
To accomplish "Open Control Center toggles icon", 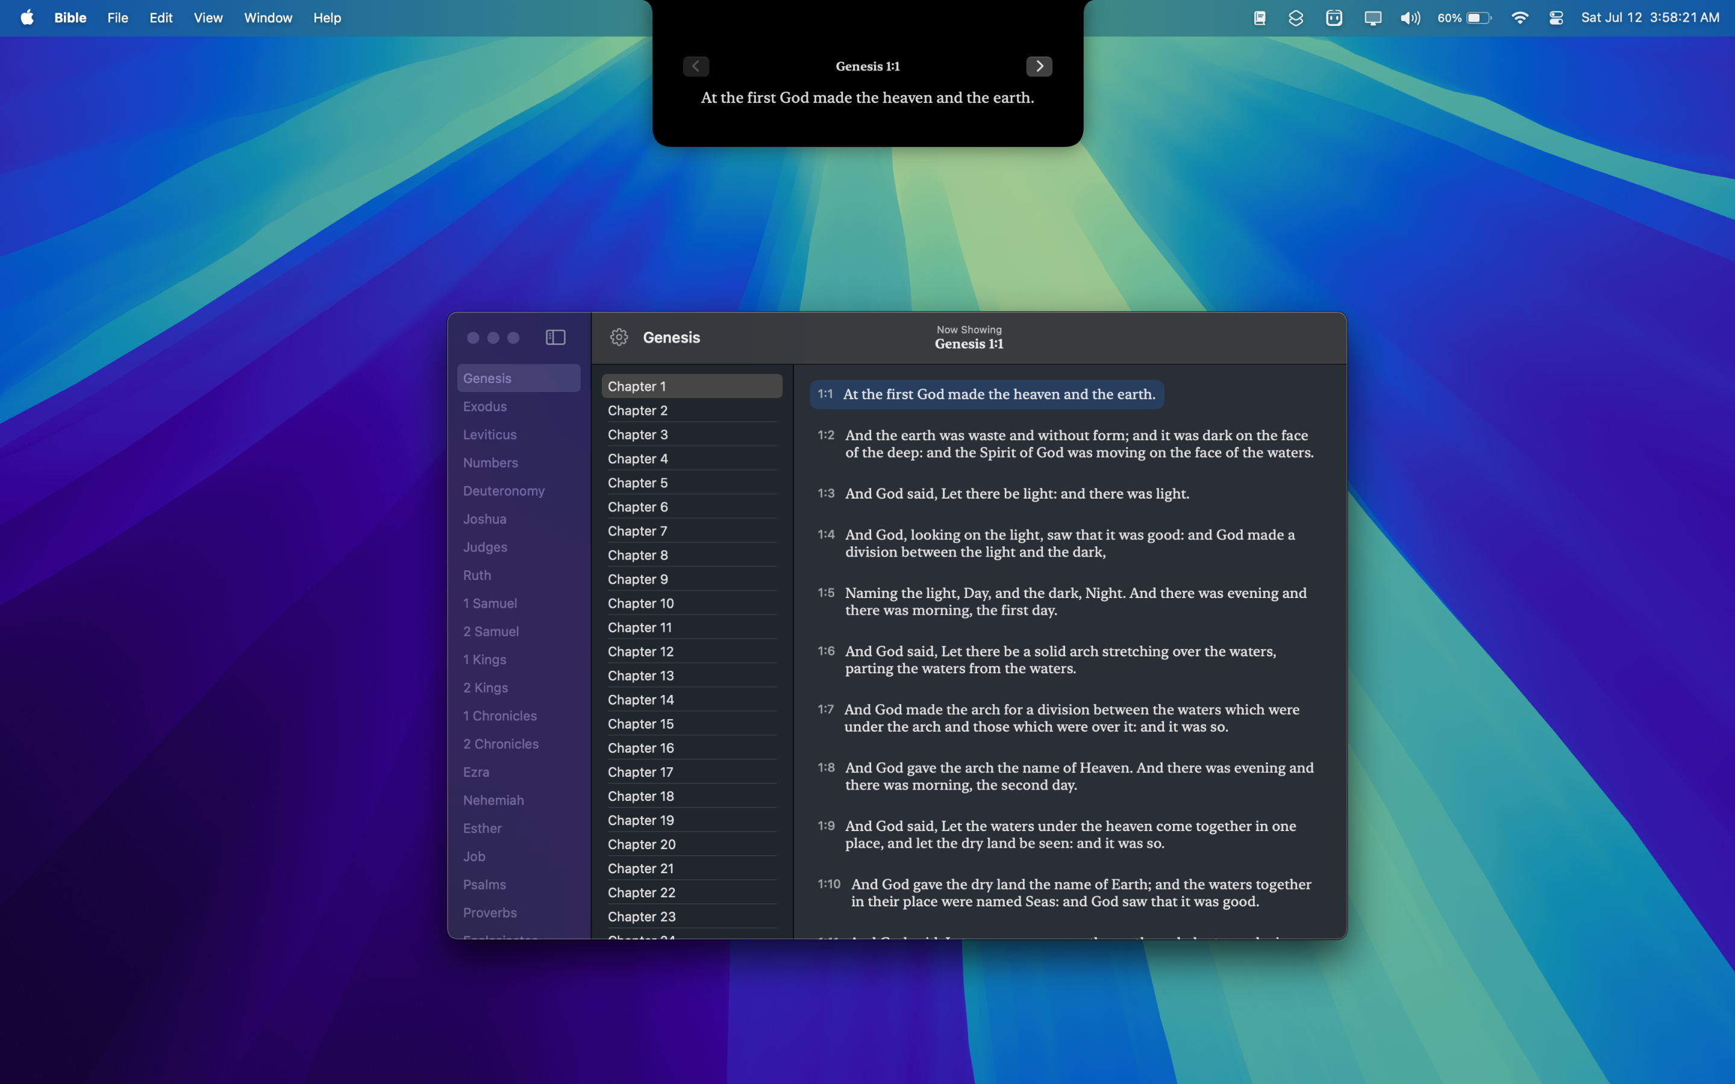I will click(1555, 18).
